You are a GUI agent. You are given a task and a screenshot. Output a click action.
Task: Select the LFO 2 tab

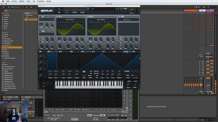point(93,52)
